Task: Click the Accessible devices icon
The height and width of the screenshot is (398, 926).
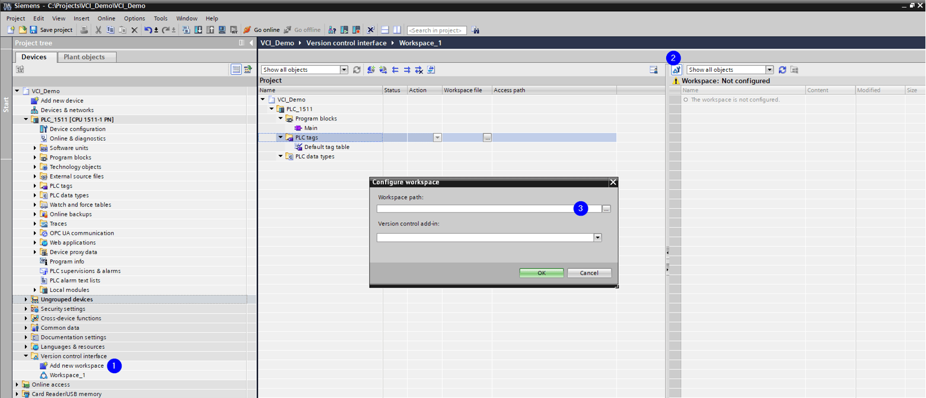Action: (332, 30)
